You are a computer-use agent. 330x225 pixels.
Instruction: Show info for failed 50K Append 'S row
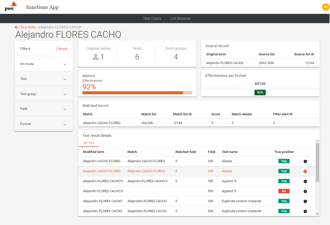305,191
